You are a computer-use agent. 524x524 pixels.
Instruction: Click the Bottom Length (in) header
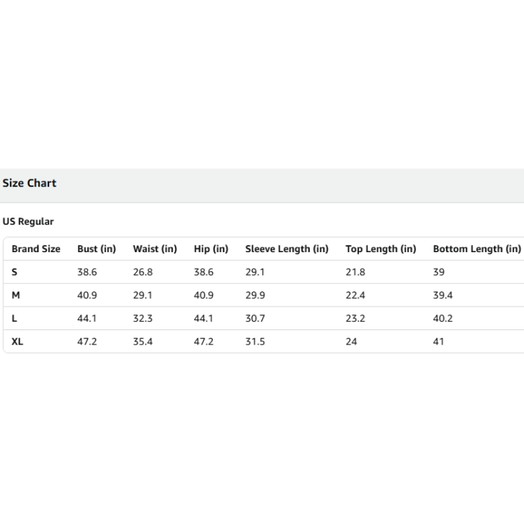pos(477,249)
